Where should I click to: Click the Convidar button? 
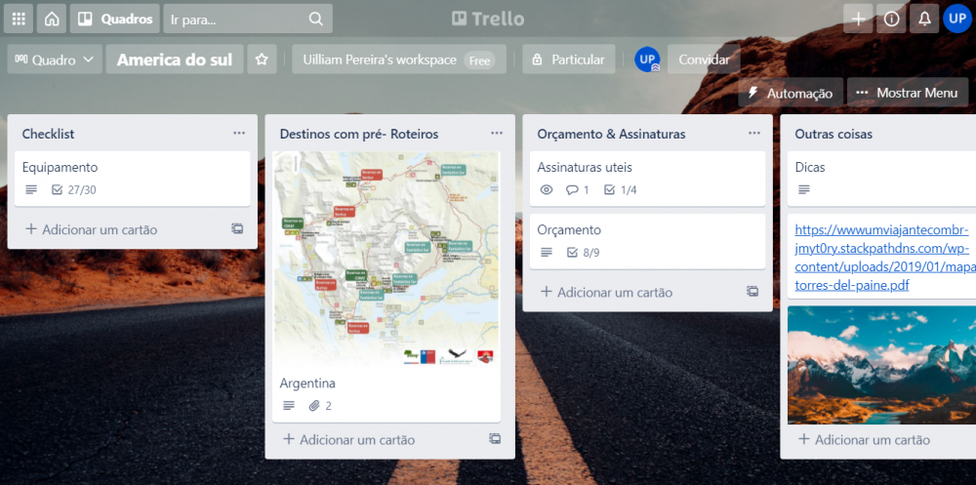click(704, 60)
